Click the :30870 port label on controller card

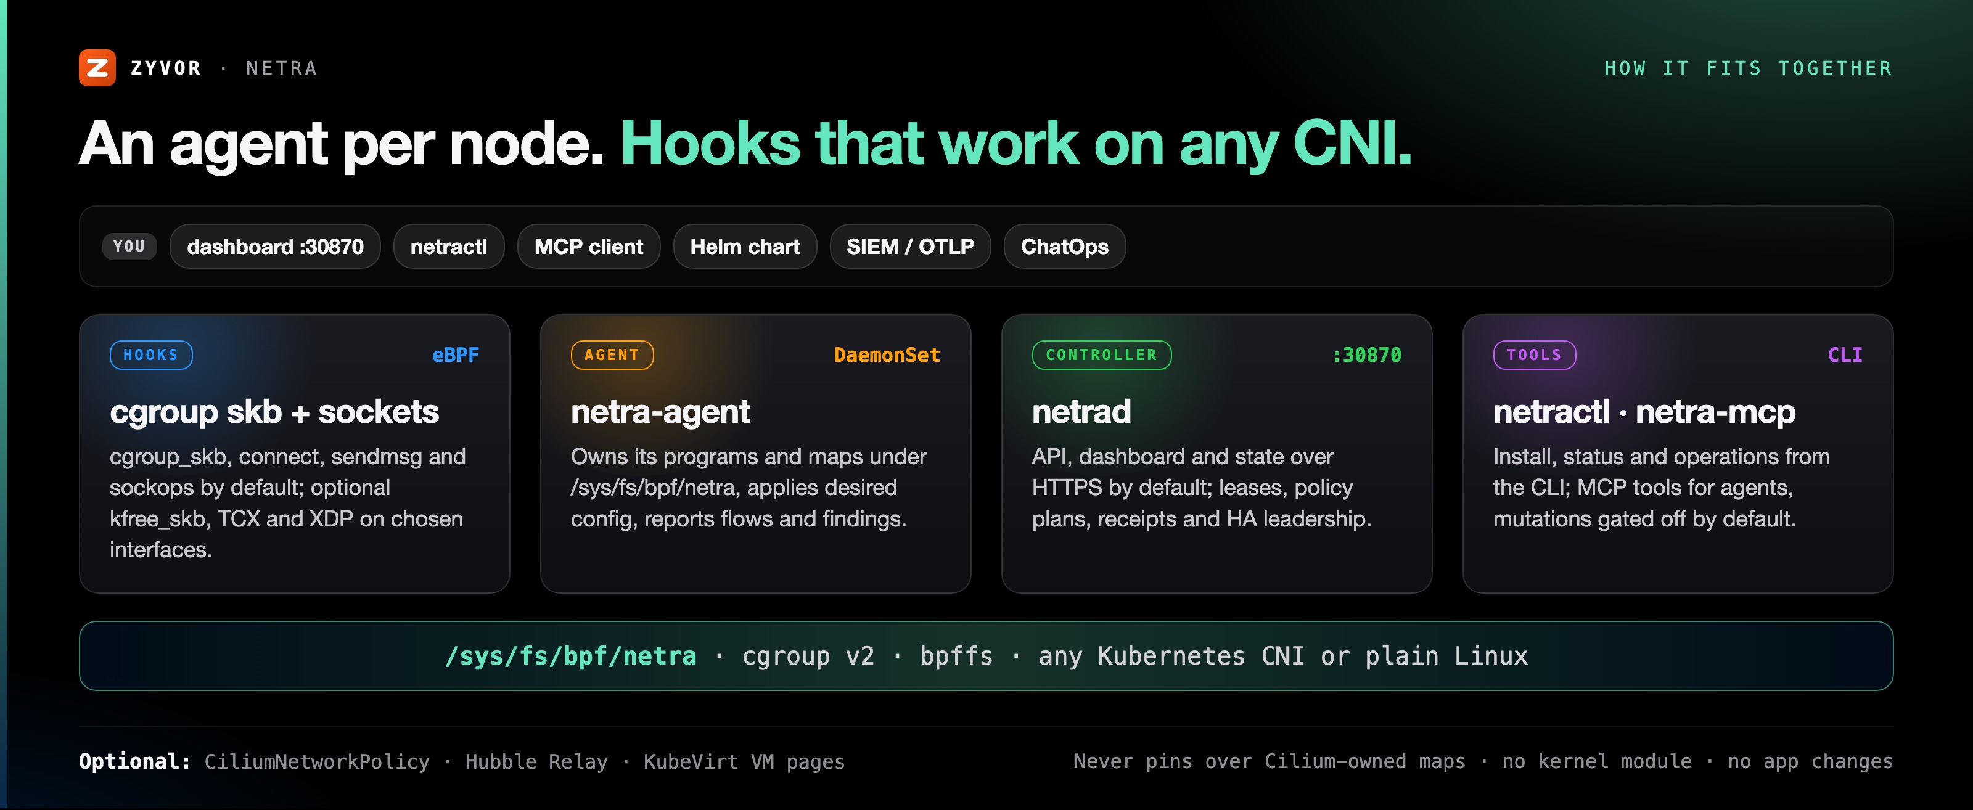click(x=1366, y=355)
